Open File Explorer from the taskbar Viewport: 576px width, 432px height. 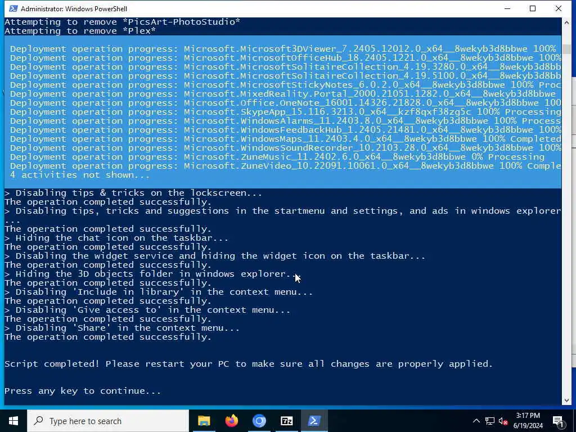(x=204, y=421)
